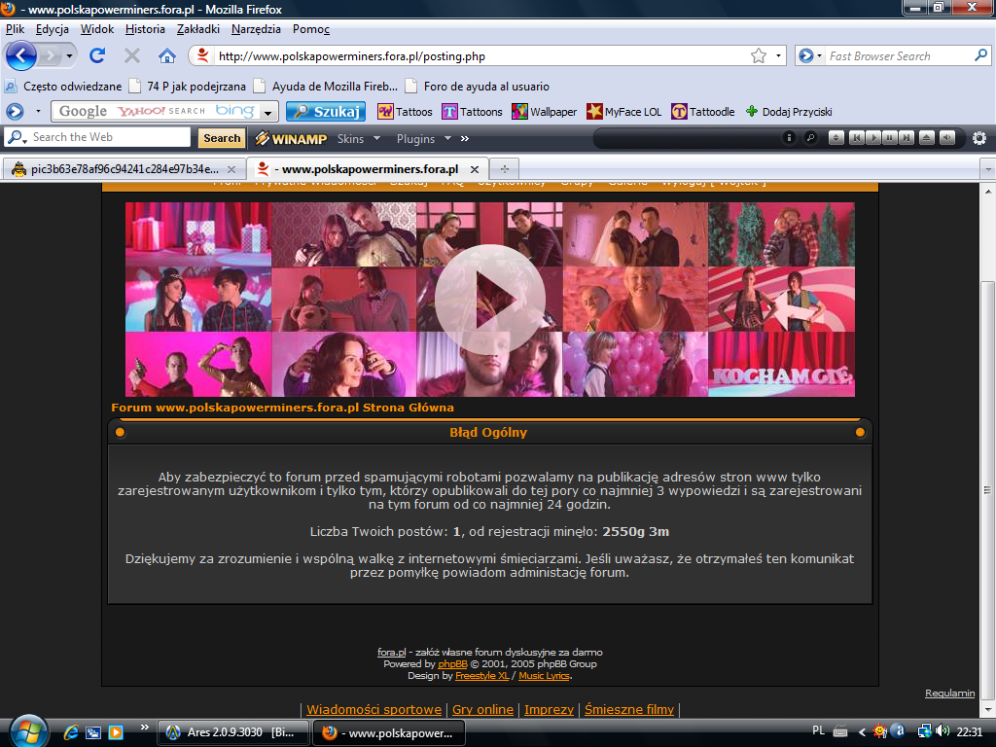This screenshot has height=747, width=996.
Task: Click the Winamp play button
Action: 873,138
